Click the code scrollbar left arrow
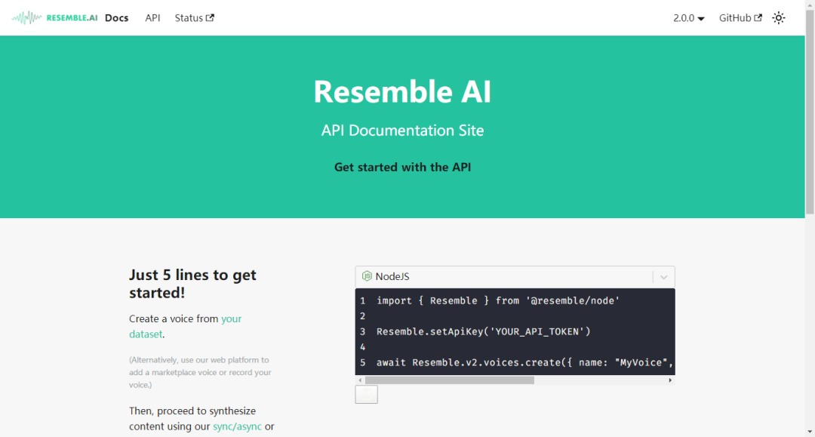 click(360, 380)
